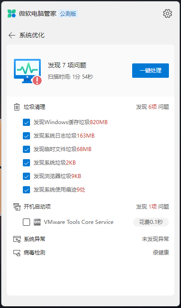Uncheck the 系统使用痕迹9处 checkbox
Screen dimensions: 181x308
point(26,190)
